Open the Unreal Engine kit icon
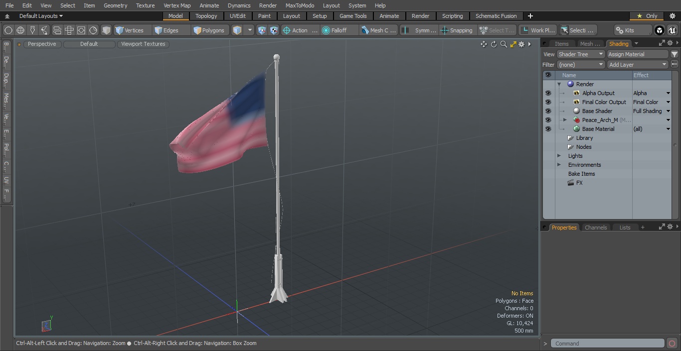The width and height of the screenshot is (681, 351). tap(672, 30)
